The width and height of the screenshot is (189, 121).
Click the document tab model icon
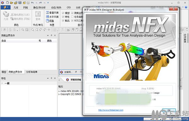[67, 80]
